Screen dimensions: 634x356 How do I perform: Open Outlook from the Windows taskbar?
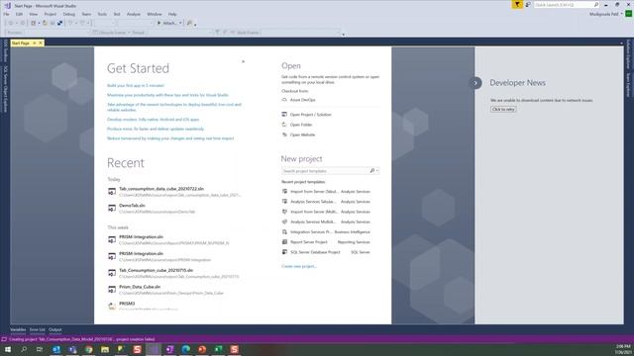(x=56, y=349)
